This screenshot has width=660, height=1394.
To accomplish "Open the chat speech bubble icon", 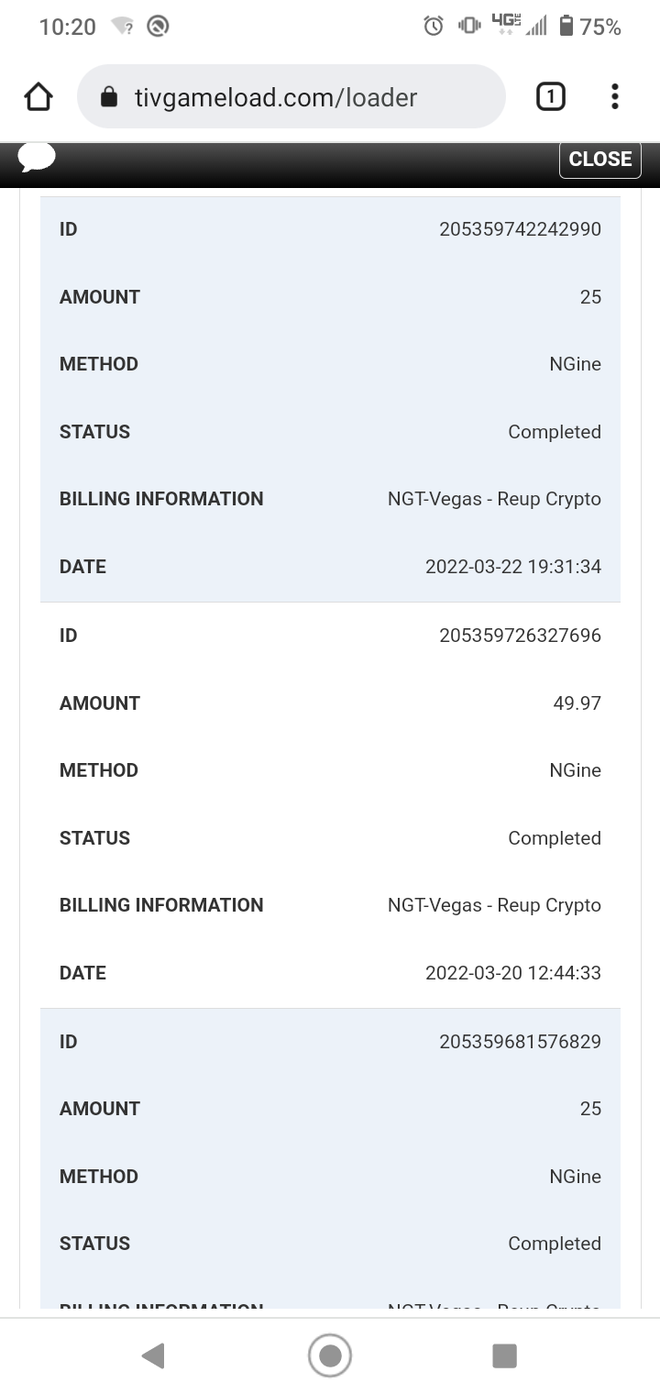I will [37, 158].
